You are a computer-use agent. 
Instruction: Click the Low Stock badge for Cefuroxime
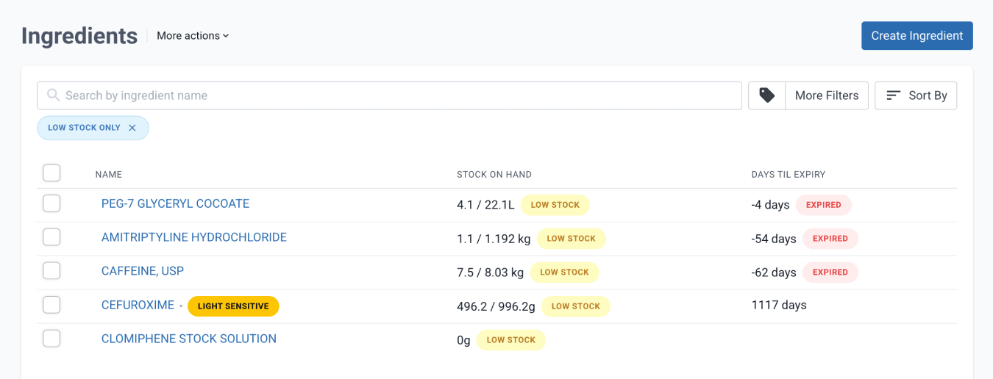pyautogui.click(x=576, y=306)
